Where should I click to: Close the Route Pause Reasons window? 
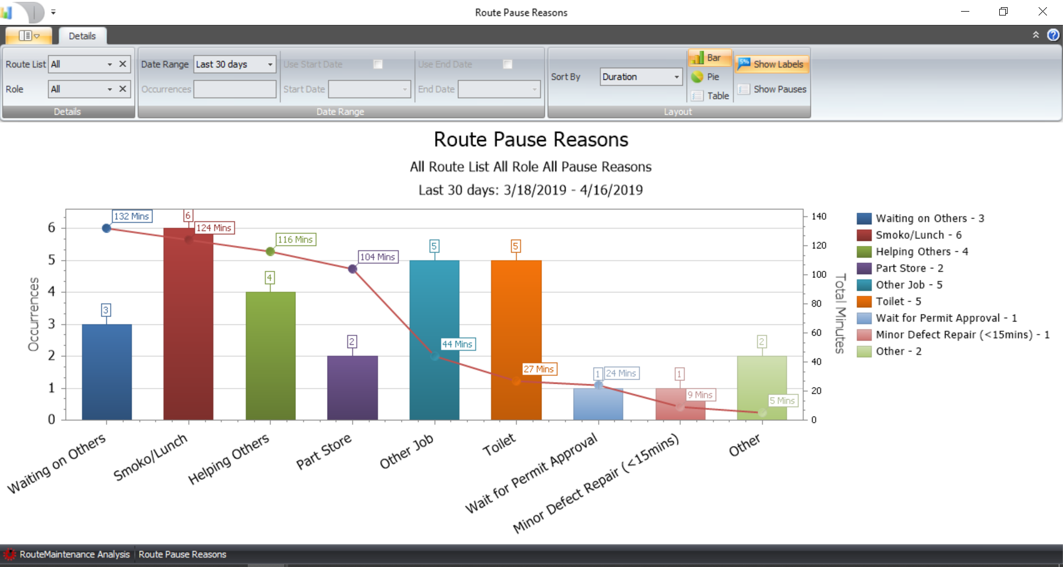click(1042, 12)
